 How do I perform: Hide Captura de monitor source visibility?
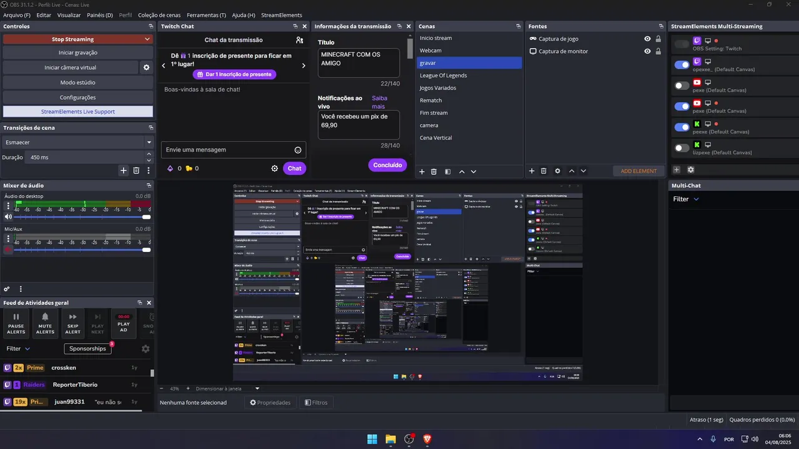pos(647,51)
